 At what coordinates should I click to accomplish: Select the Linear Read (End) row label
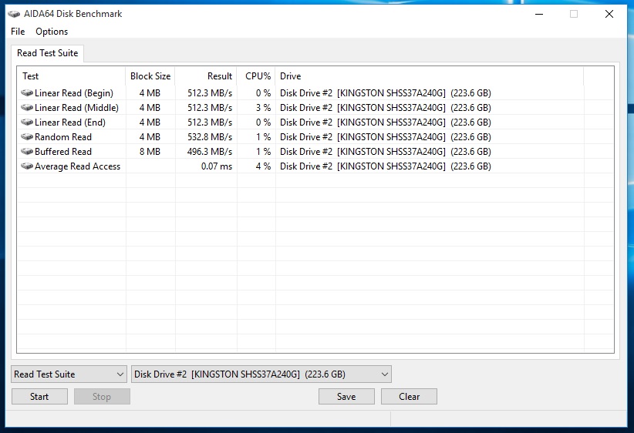(x=70, y=122)
